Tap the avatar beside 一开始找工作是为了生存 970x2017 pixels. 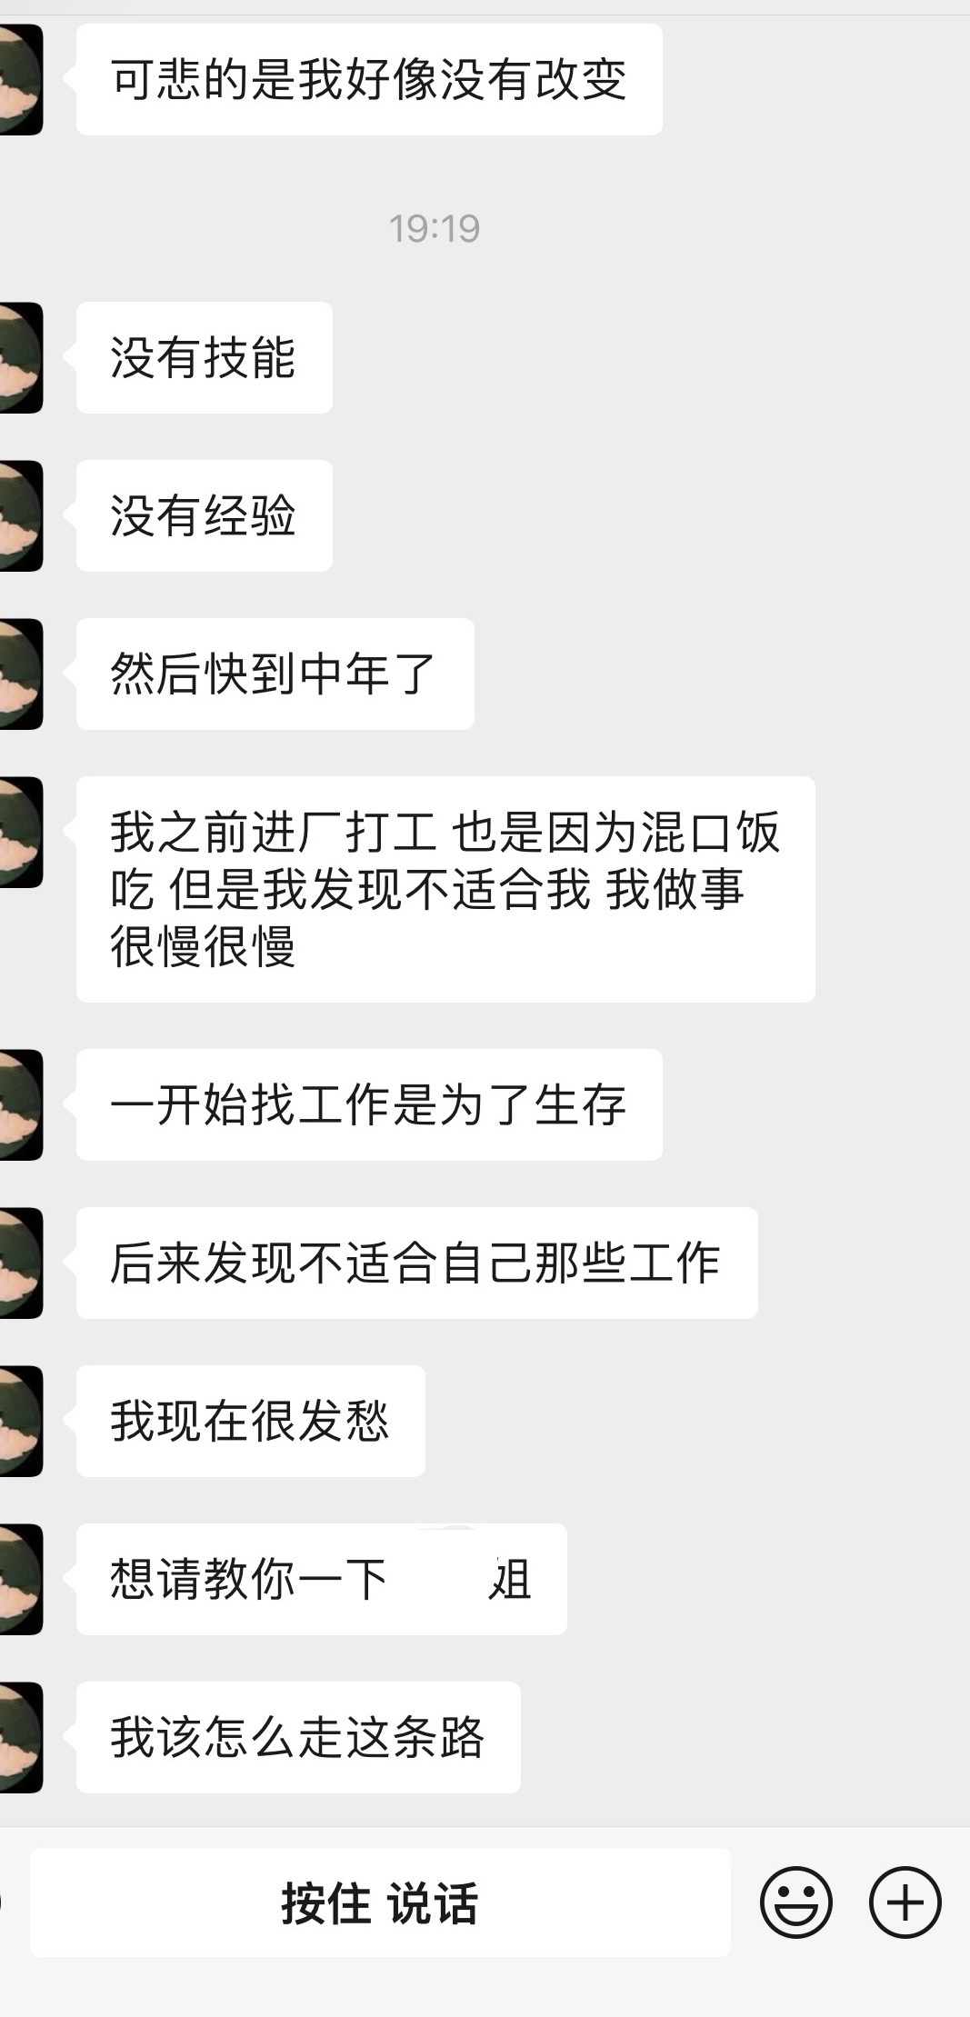click(21, 1104)
